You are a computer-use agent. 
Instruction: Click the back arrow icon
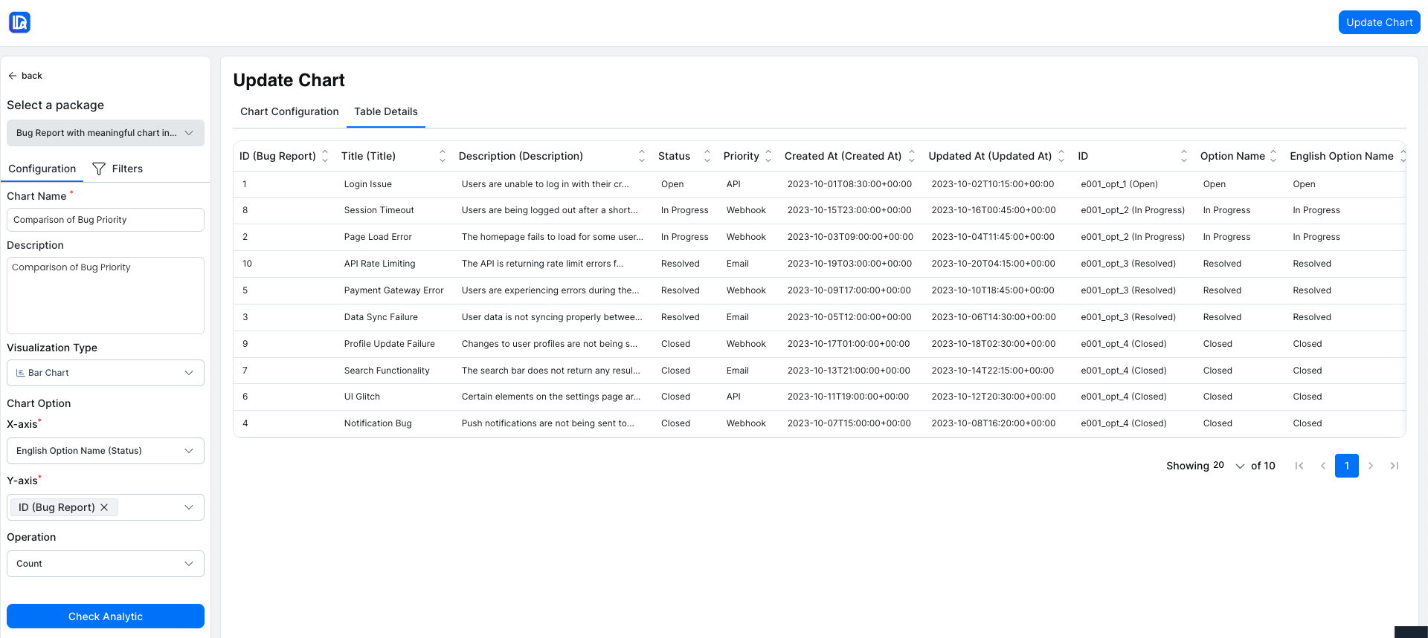click(13, 76)
